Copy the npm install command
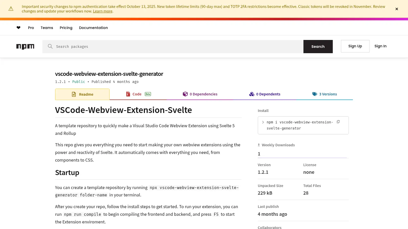The width and height of the screenshot is (408, 229). pos(338,122)
